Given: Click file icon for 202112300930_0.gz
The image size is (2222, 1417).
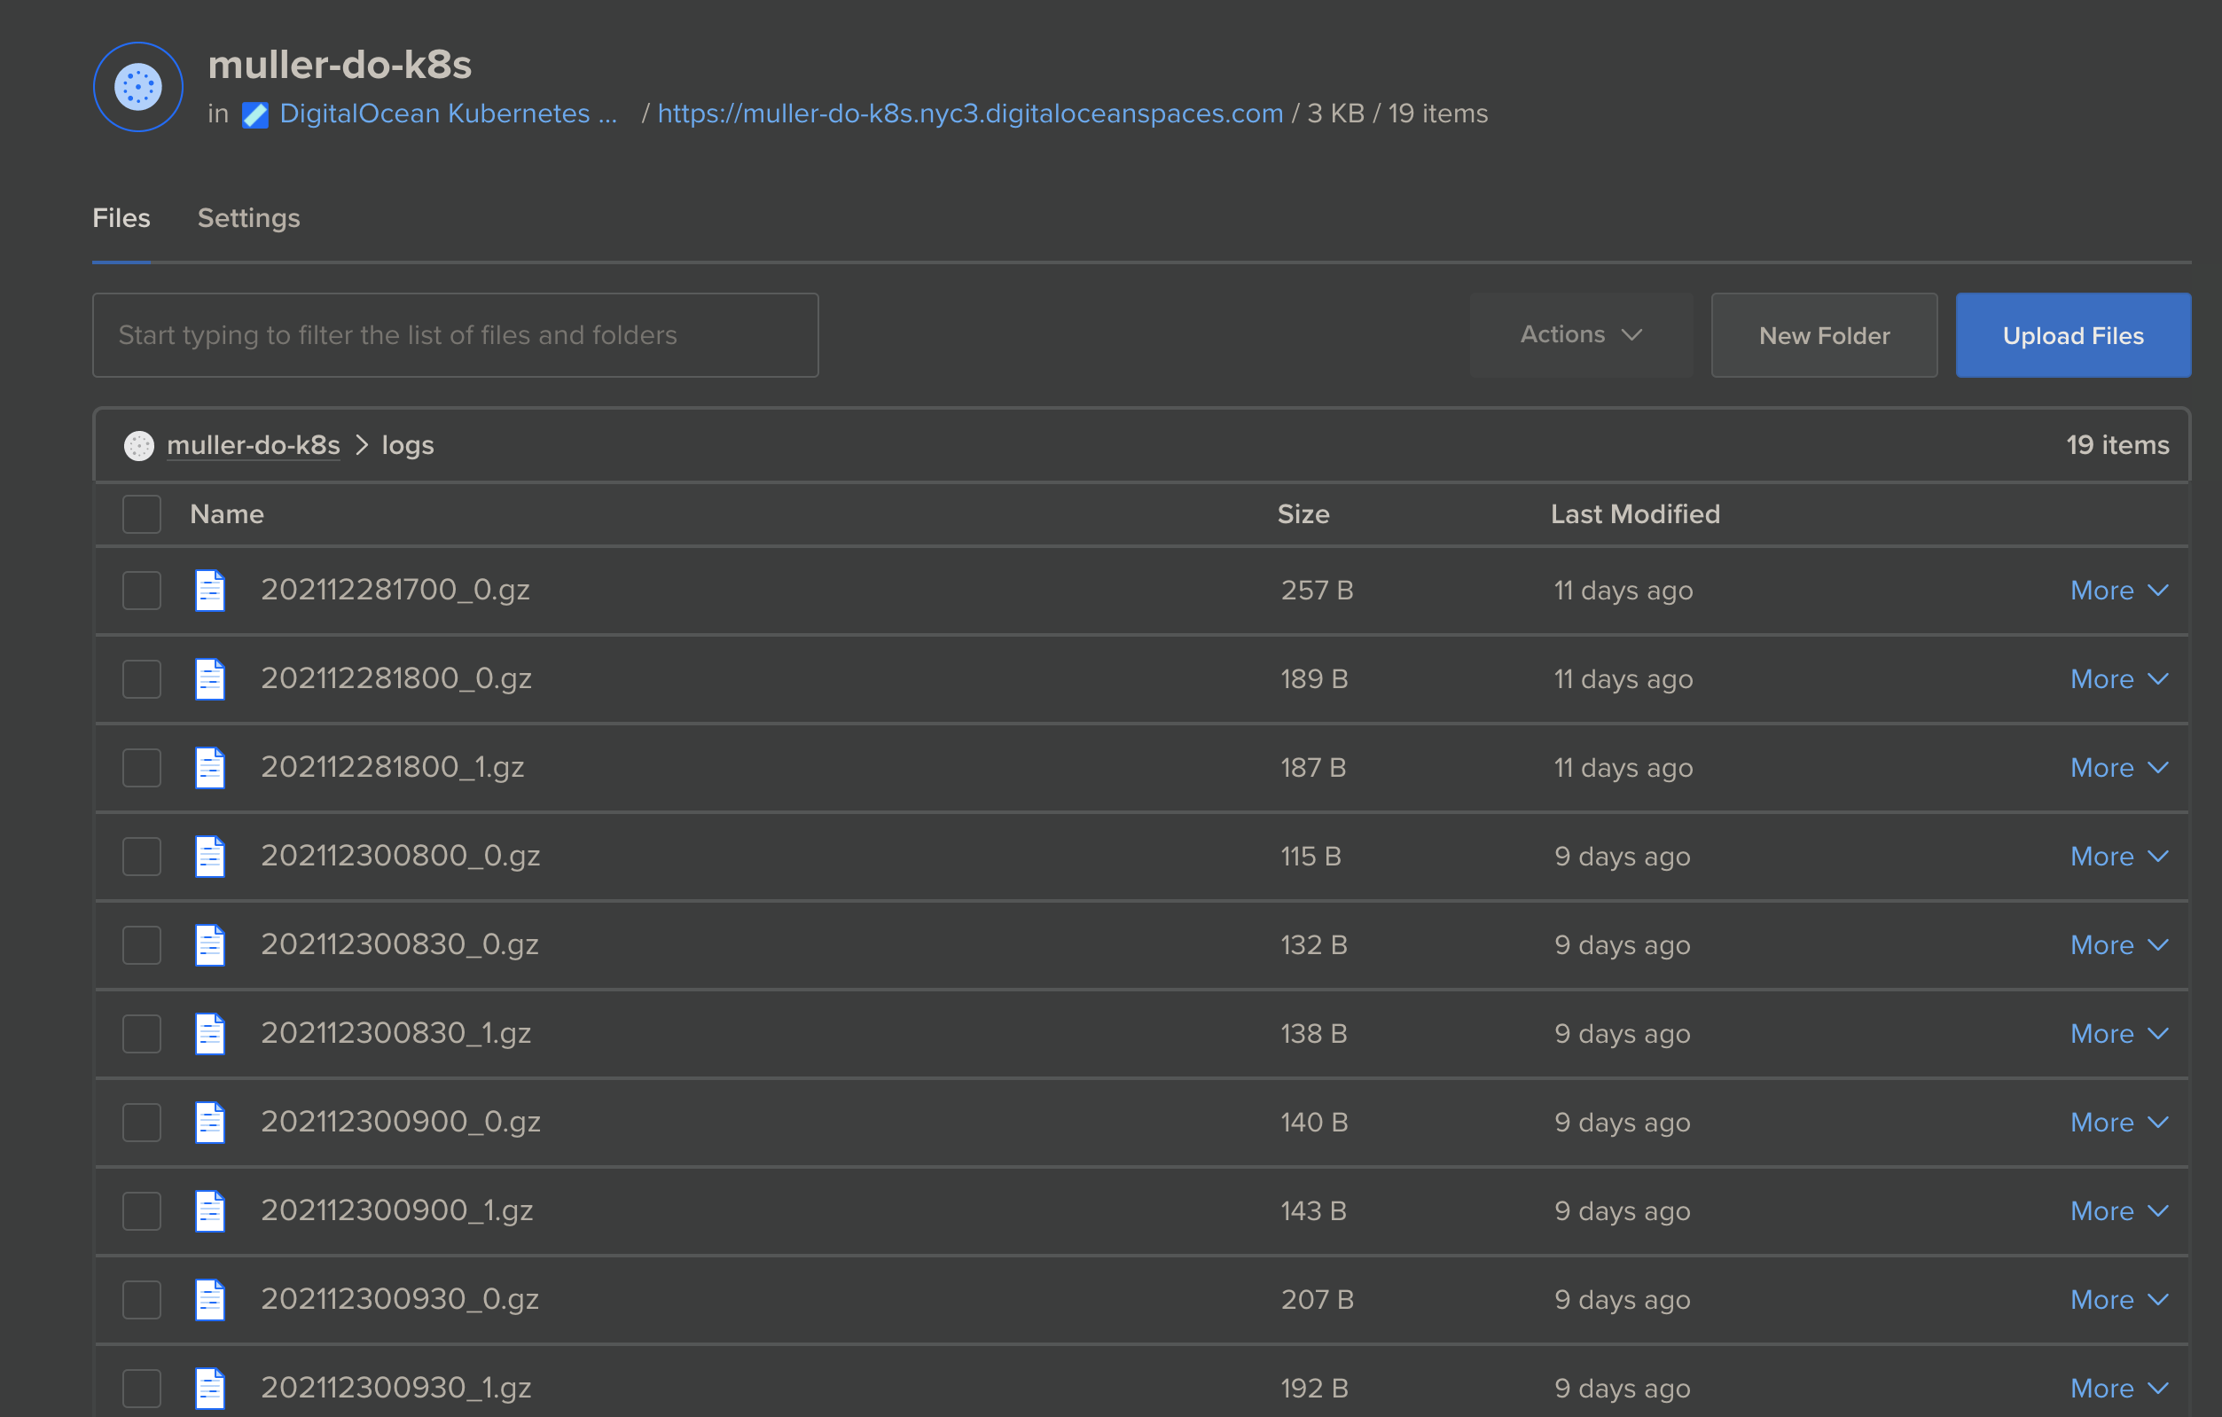Looking at the screenshot, I should [210, 1299].
